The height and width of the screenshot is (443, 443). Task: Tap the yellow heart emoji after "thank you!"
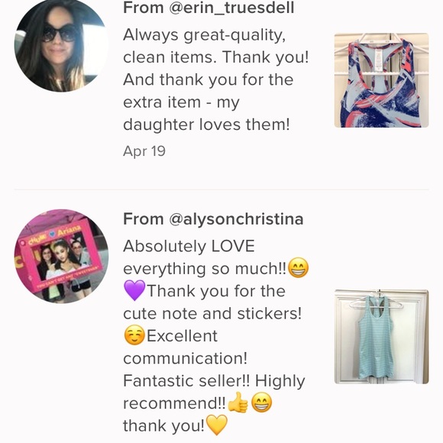pyautogui.click(x=217, y=425)
